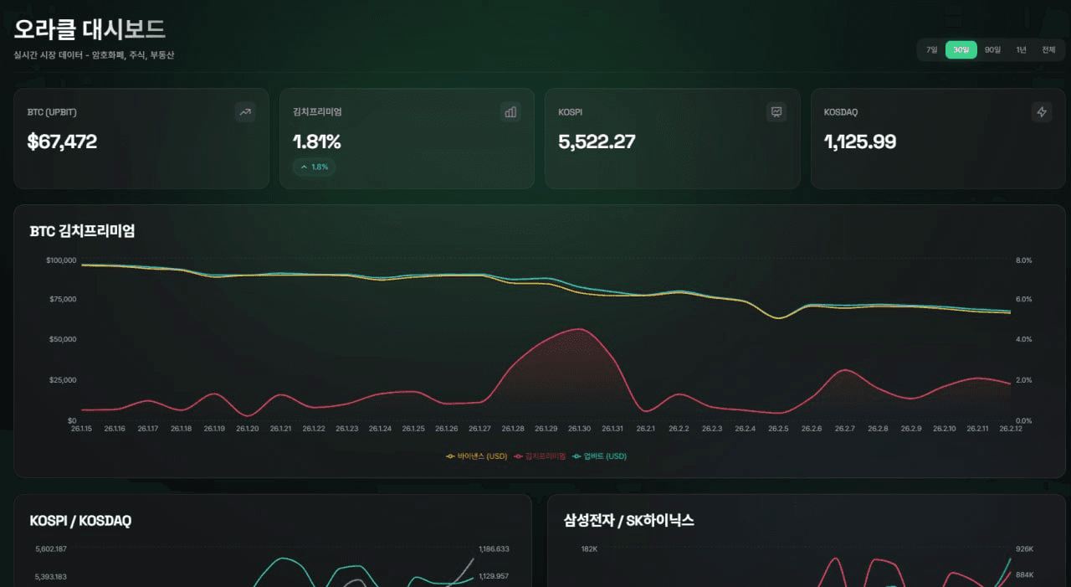The width and height of the screenshot is (1071, 587).
Task: Click the 1.81% kimchi premium value
Action: click(317, 142)
